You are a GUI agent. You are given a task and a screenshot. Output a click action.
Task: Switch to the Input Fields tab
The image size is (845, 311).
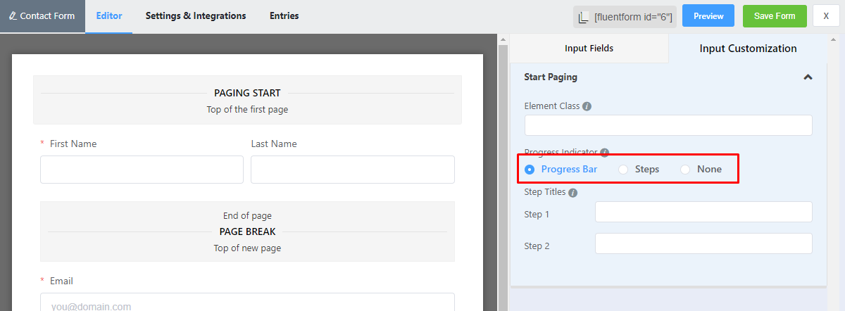(589, 49)
